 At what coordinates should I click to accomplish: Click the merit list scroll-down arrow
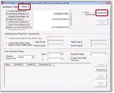tap(70, 28)
